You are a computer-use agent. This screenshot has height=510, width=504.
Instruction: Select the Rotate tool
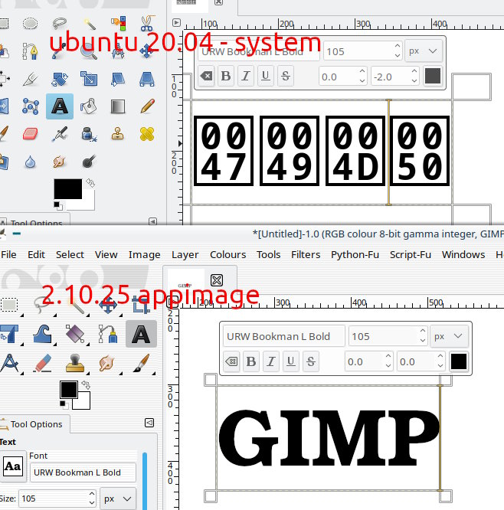59,79
